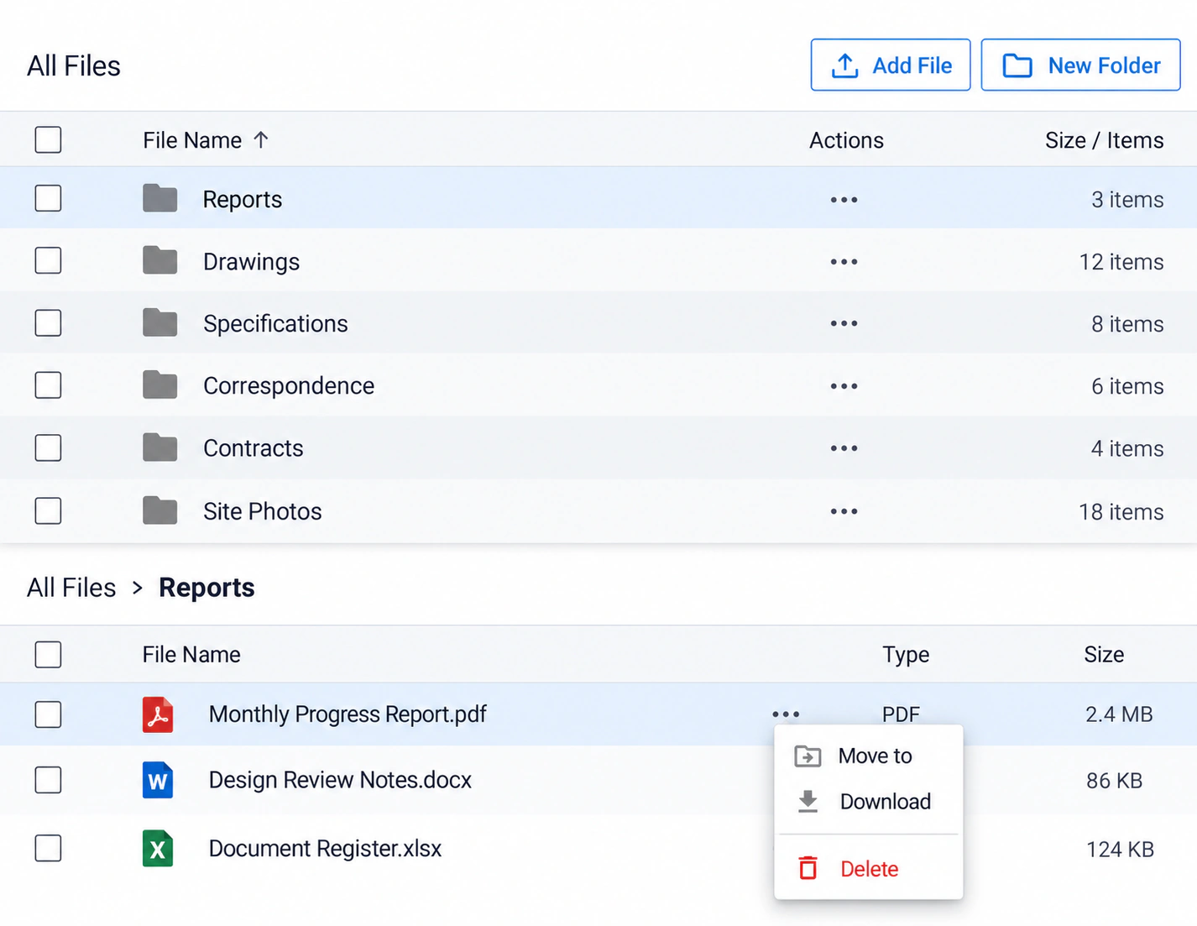The image size is (1197, 926).
Task: Tick the Document Register.xlsx checkbox
Action: coord(48,848)
